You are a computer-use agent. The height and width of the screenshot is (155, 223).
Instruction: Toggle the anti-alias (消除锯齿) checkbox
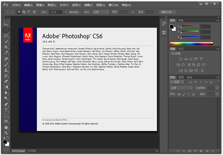[67, 12]
